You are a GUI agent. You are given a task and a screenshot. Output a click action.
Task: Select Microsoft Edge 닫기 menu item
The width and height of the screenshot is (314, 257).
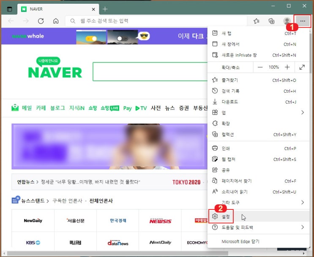[258, 241]
